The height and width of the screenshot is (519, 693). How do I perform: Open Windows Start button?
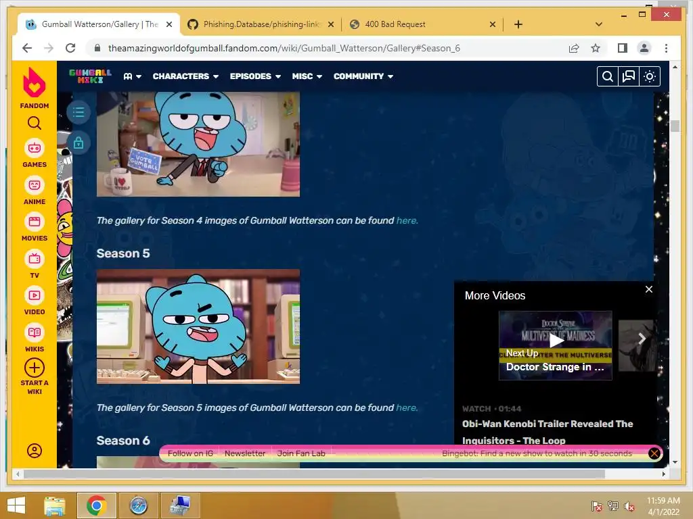(x=16, y=505)
